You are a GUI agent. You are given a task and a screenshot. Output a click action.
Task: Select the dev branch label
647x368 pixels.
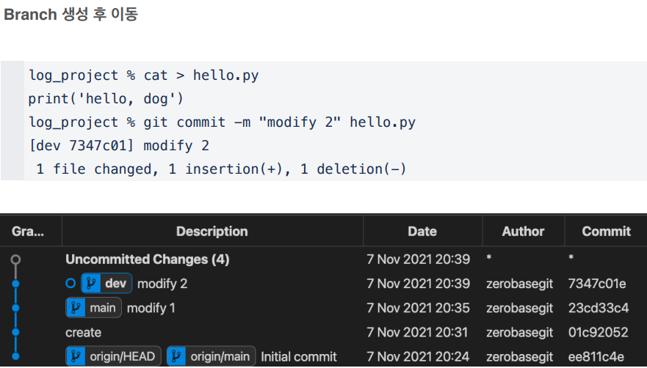(107, 284)
